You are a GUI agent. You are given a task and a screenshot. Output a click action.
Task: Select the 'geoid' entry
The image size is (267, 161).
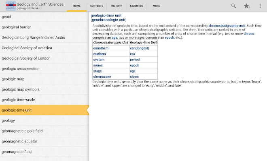44,17
